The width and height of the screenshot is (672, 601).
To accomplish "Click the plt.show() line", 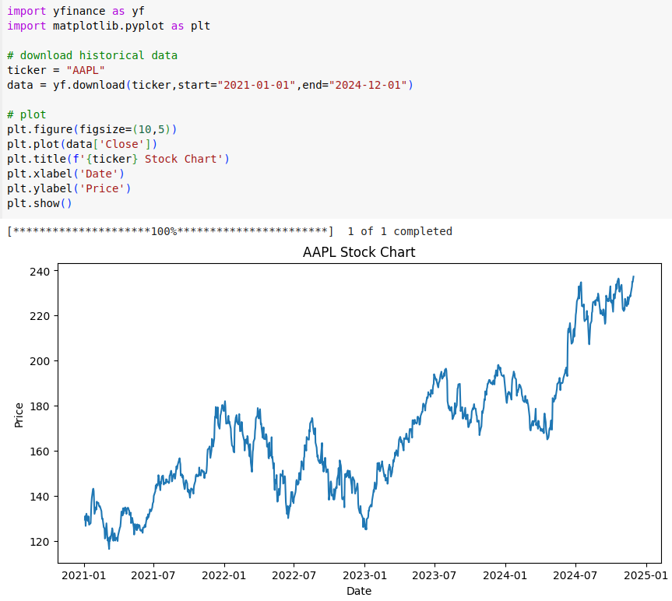I will coord(40,203).
